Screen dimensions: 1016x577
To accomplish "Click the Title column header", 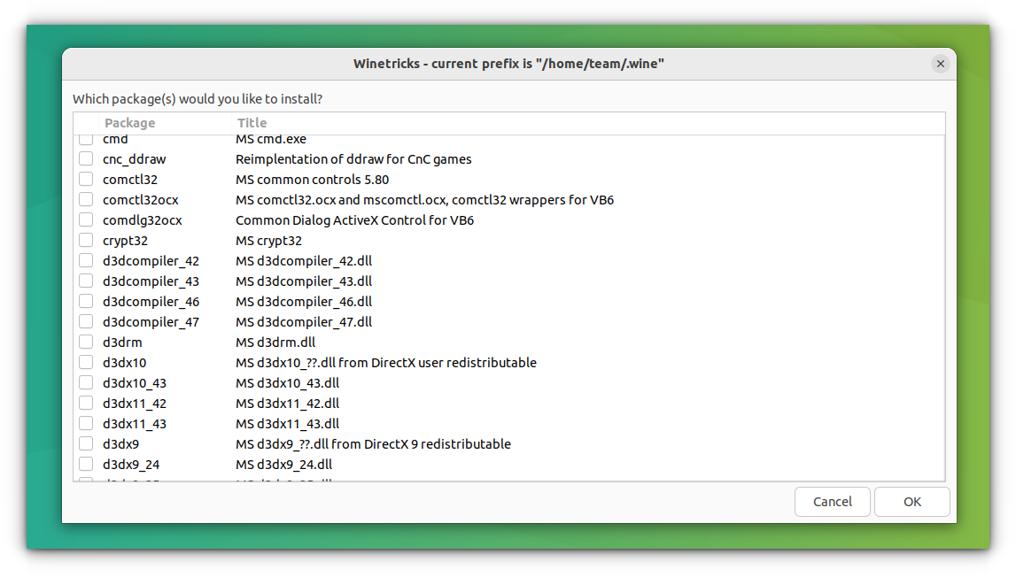I will 252,122.
